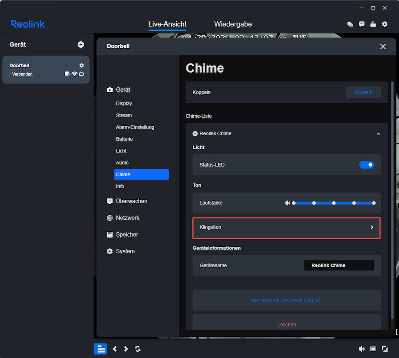Collapse the Gerät settings category
This screenshot has height=358, width=399.
[123, 90]
